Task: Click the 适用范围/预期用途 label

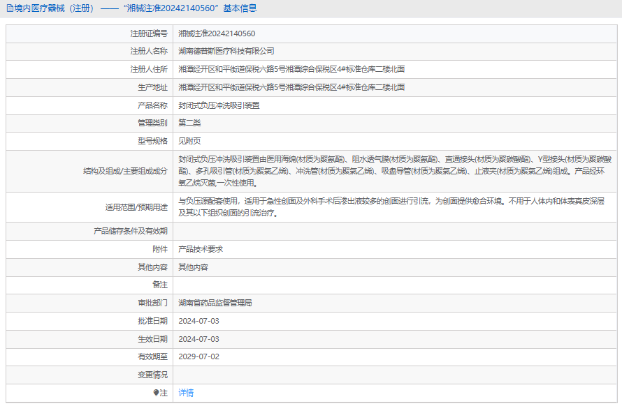Action: click(x=136, y=207)
